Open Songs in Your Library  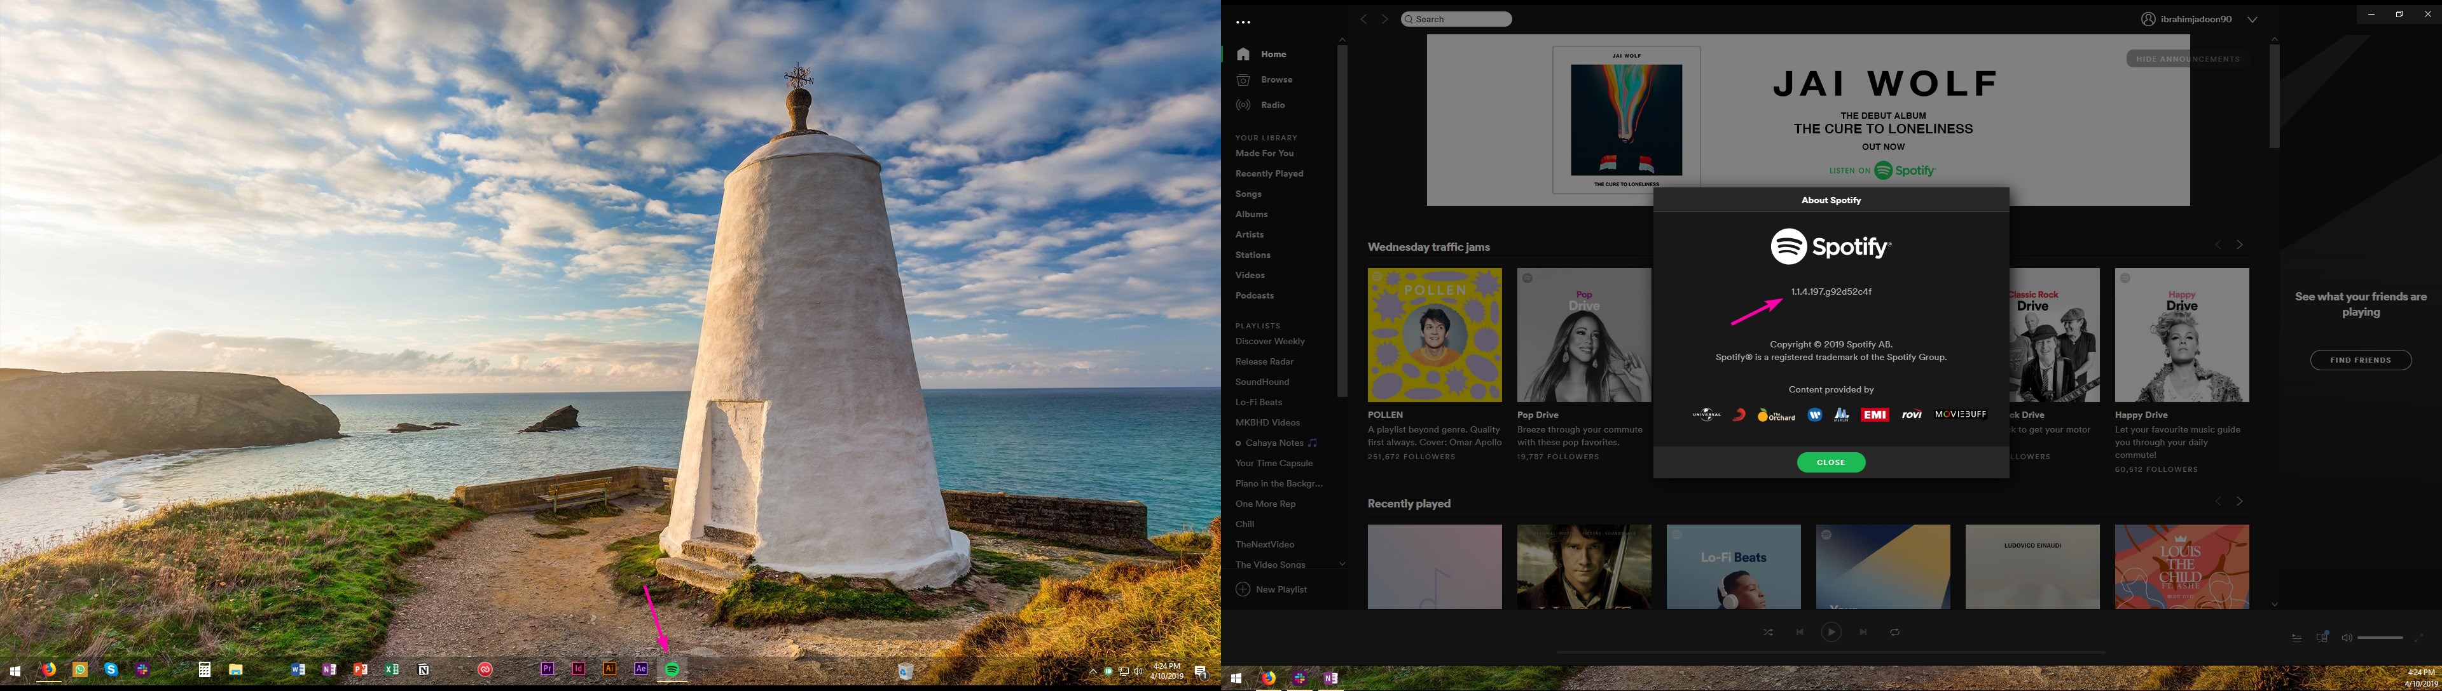click(x=1248, y=194)
